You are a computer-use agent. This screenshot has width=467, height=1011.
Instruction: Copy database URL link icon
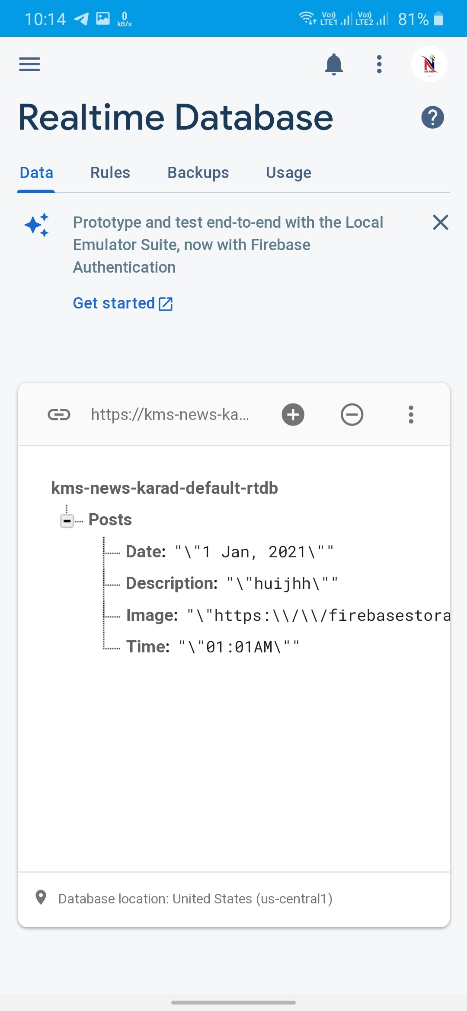point(59,415)
